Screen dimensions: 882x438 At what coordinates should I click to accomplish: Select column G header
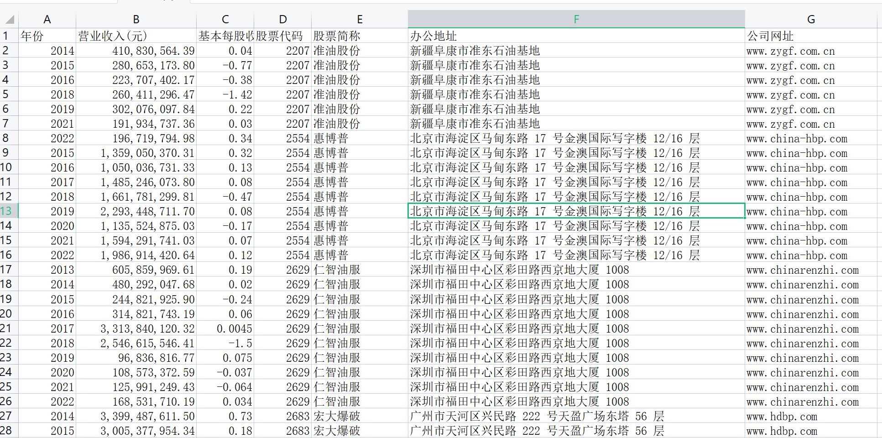click(x=811, y=19)
